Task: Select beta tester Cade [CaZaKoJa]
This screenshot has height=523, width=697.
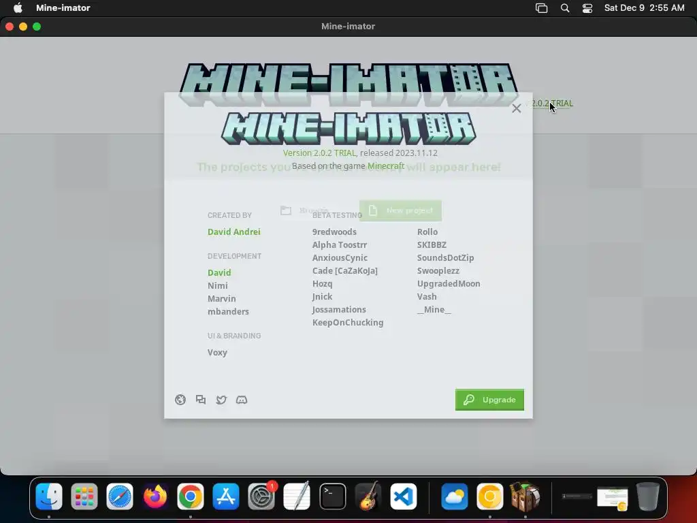Action: pos(344,270)
